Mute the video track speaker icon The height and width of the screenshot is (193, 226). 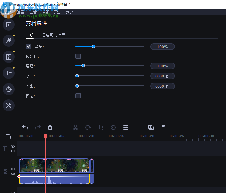pyautogui.click(x=13, y=174)
